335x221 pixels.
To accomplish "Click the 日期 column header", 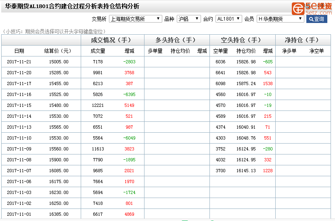I will (x=19, y=51).
